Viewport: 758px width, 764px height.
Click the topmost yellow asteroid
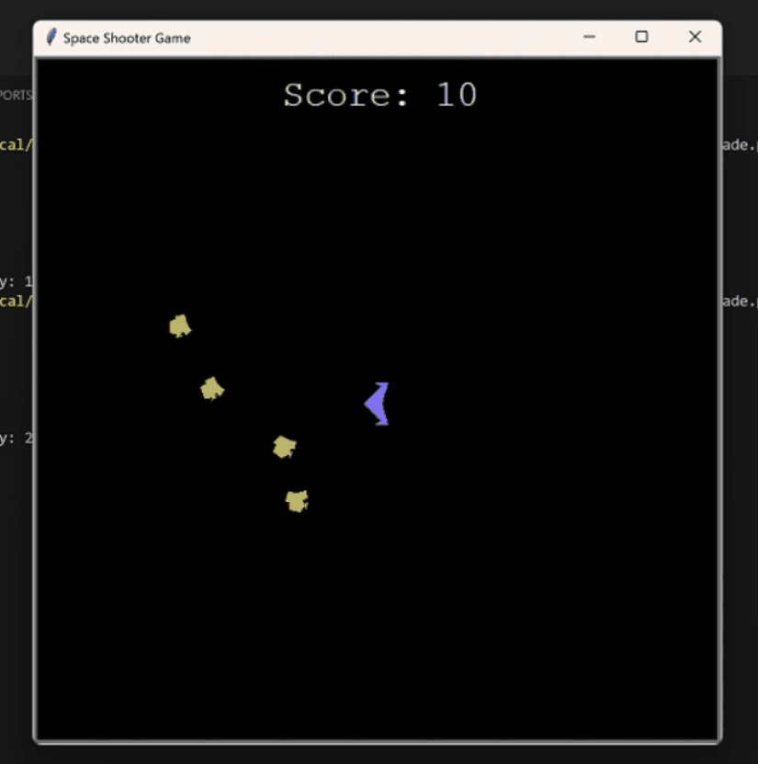click(180, 326)
